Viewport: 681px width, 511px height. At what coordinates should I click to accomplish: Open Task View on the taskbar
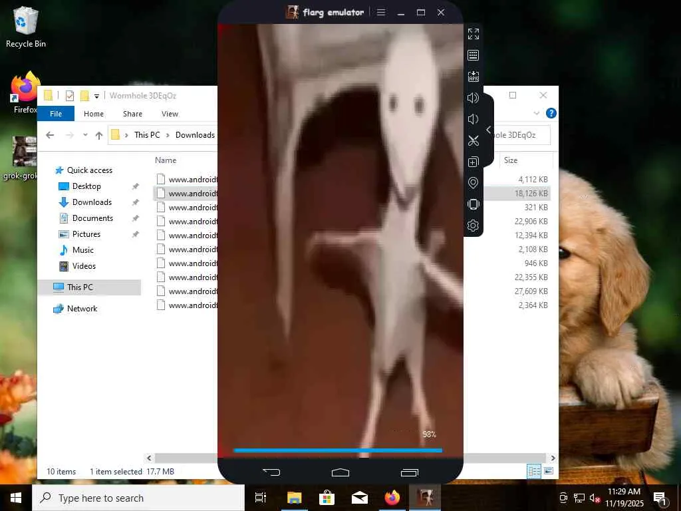pos(261,498)
